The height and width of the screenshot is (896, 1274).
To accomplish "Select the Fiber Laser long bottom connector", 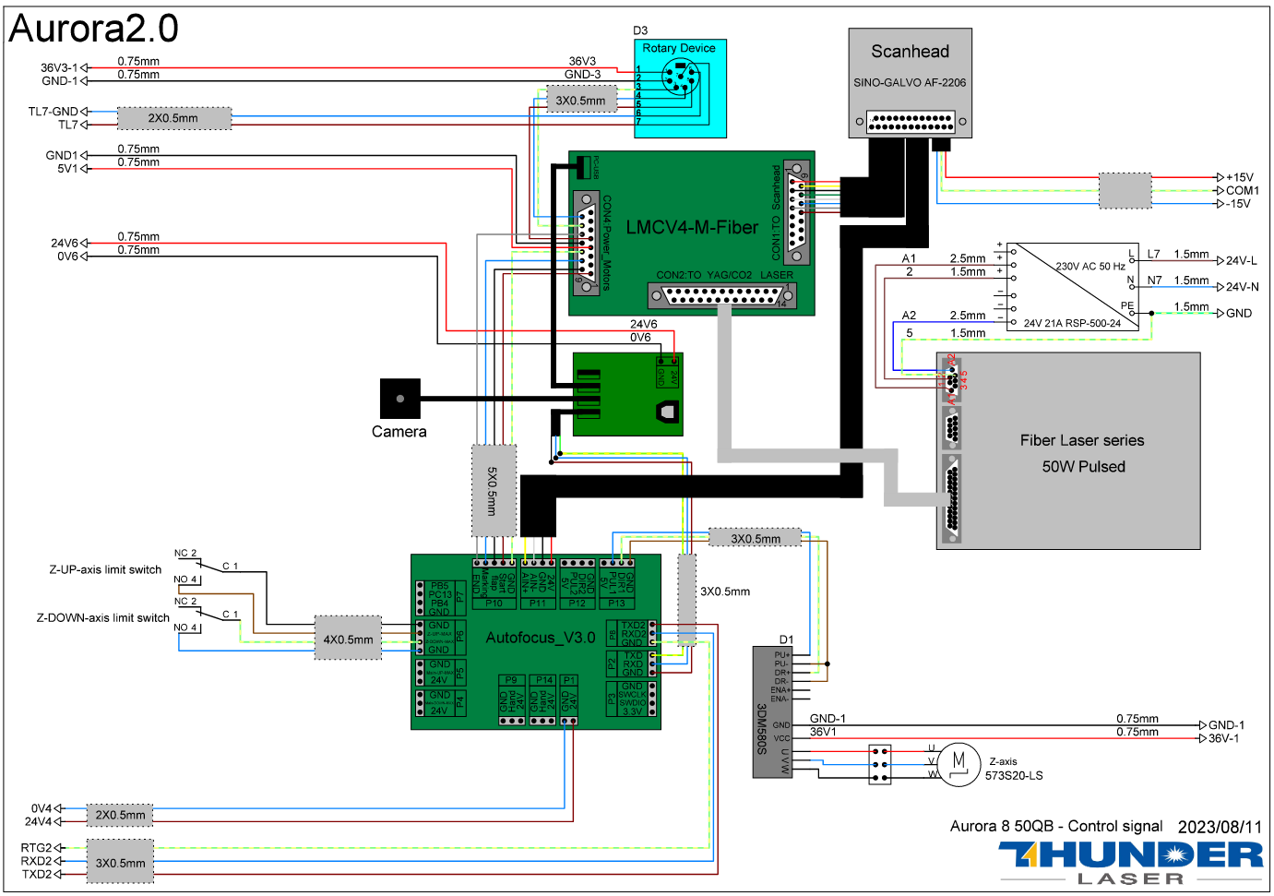I will tap(952, 498).
